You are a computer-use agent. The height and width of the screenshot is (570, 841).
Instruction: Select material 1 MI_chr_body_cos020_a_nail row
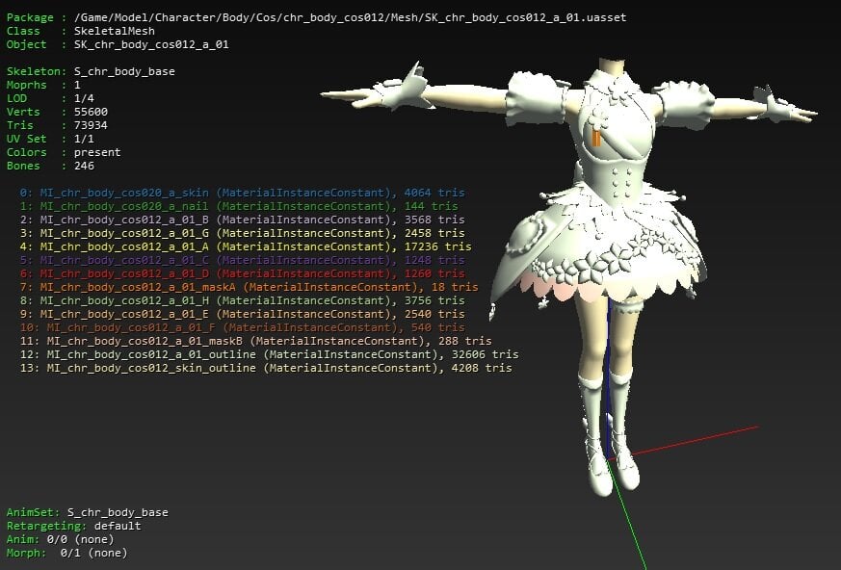[239, 206]
